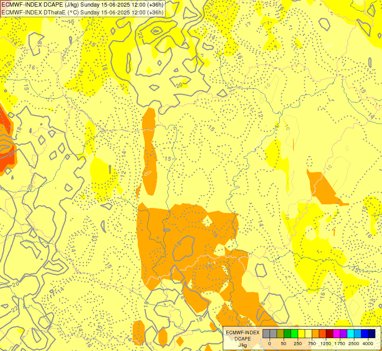Click the legend value 2500
Screen dimensions: 382x351
[x=354, y=344]
